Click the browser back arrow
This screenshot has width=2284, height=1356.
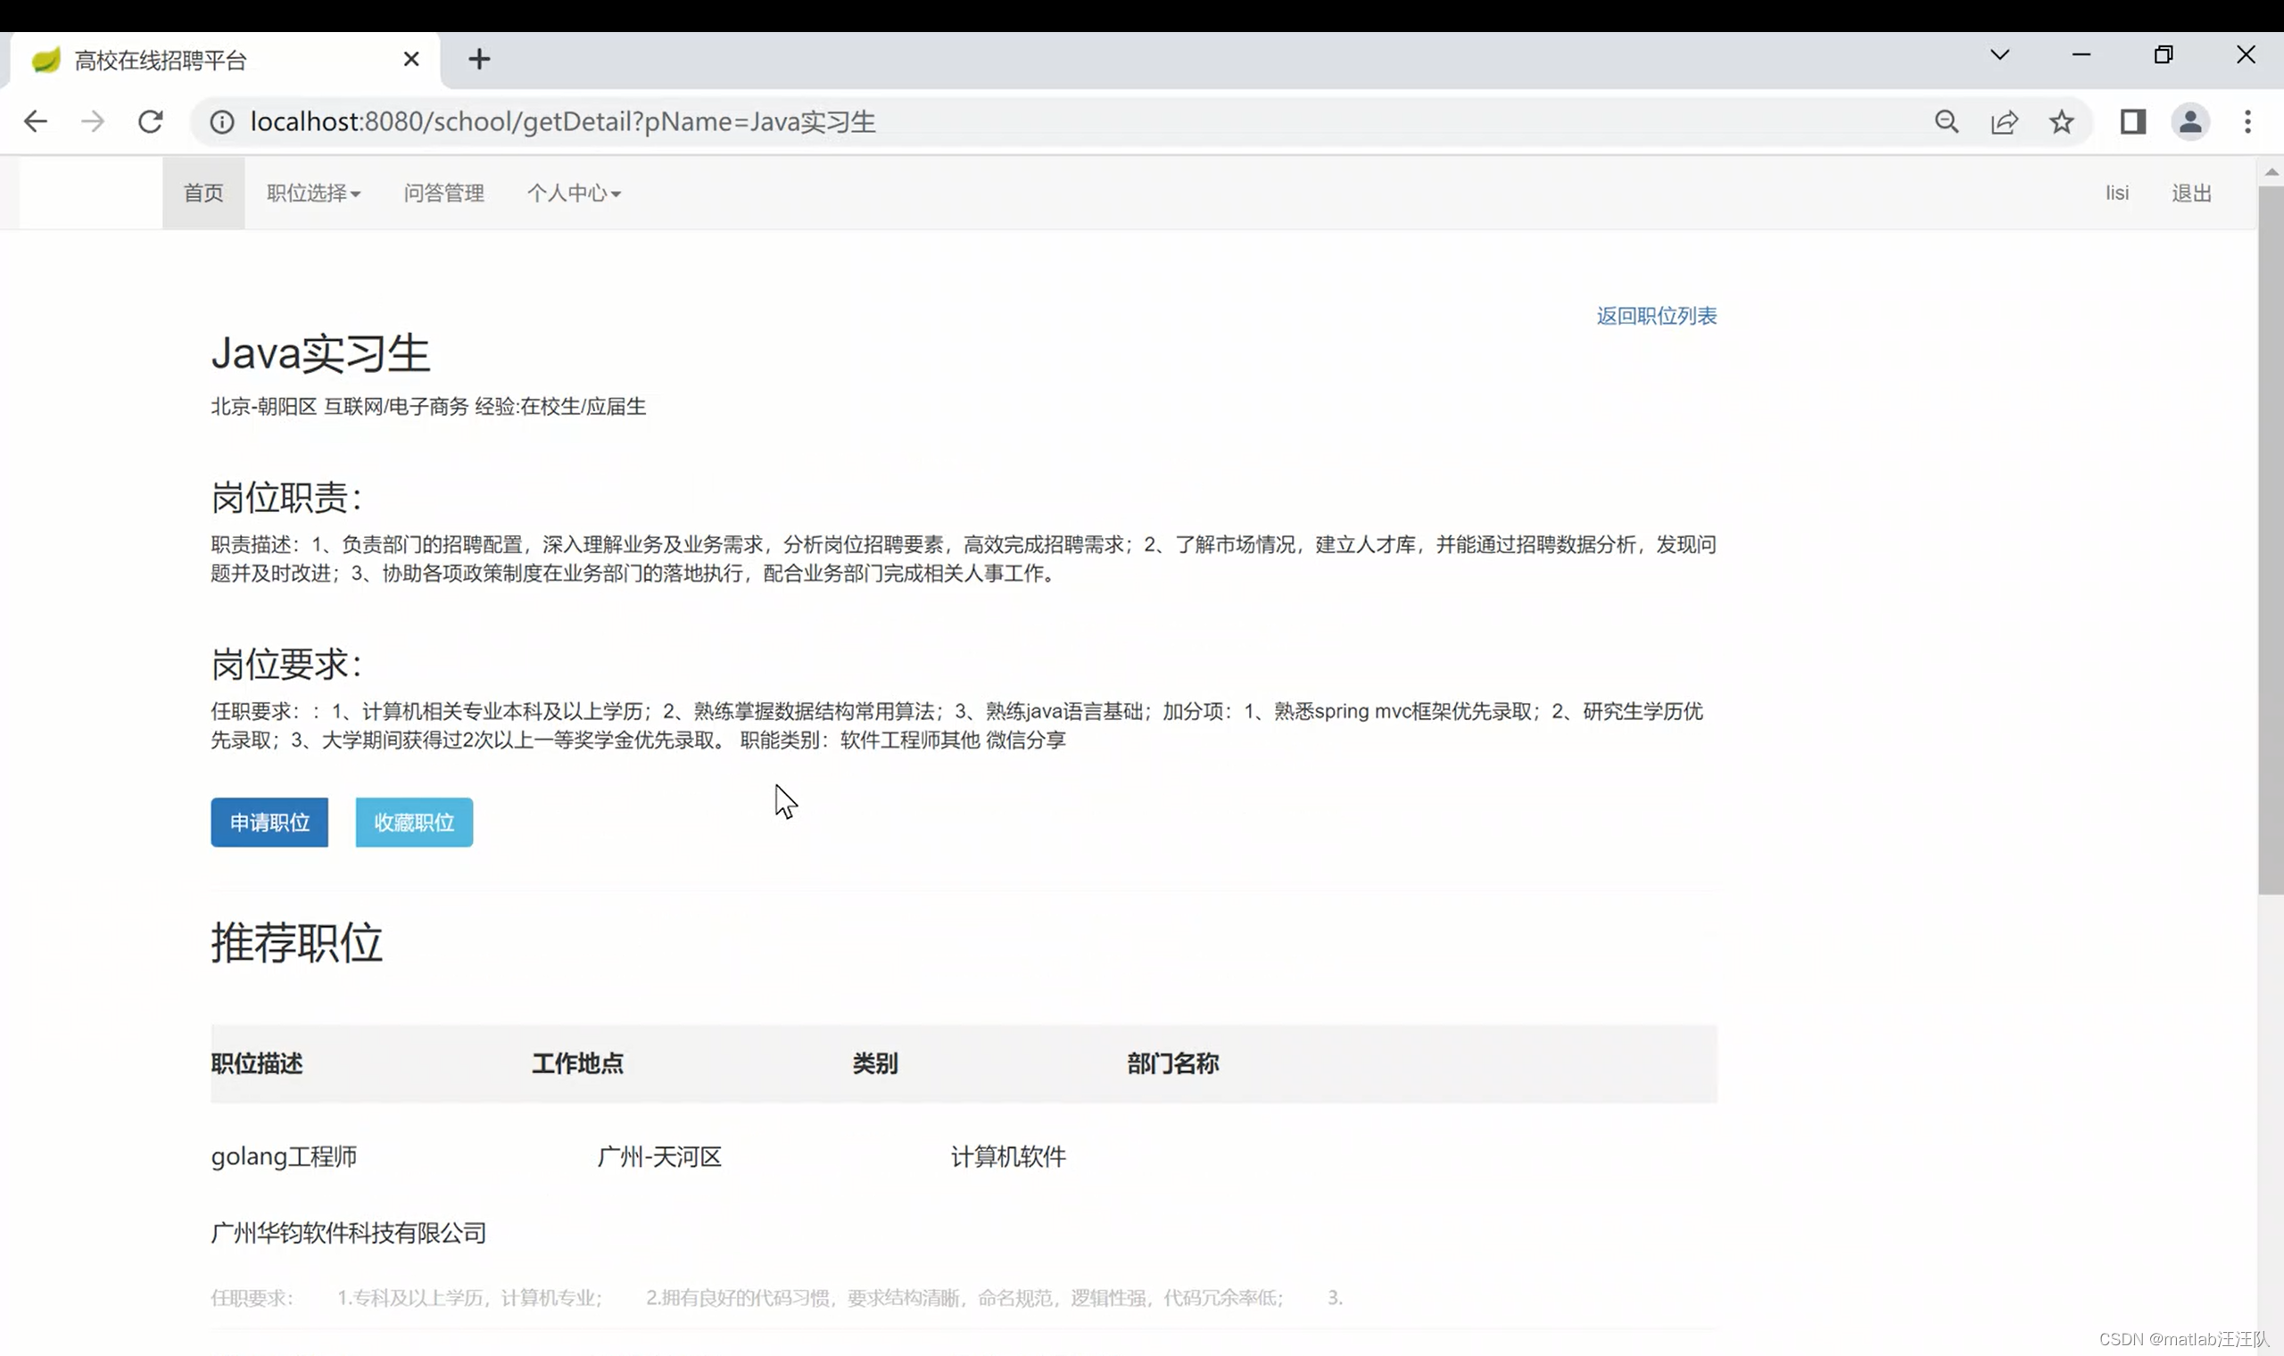click(x=35, y=121)
